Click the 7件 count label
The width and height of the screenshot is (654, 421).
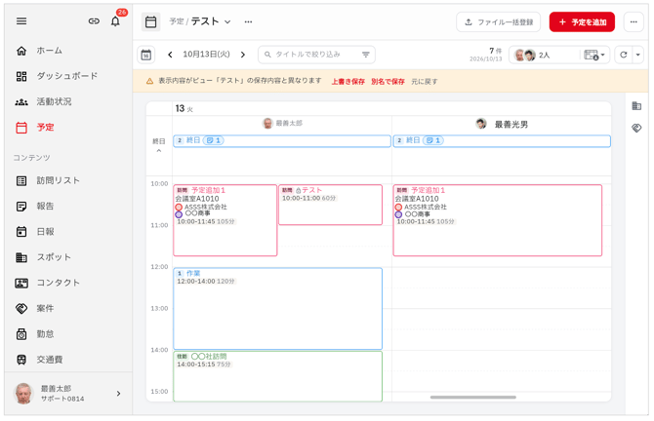(496, 51)
